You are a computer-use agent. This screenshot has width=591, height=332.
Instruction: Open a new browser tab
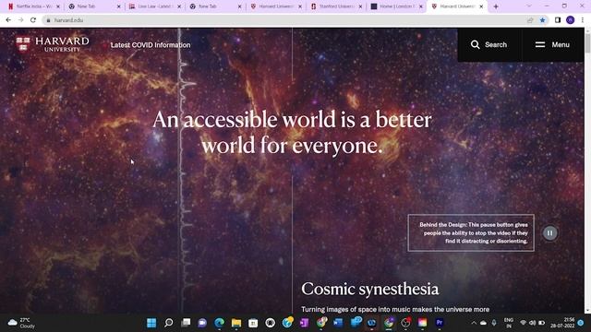pyautogui.click(x=496, y=6)
